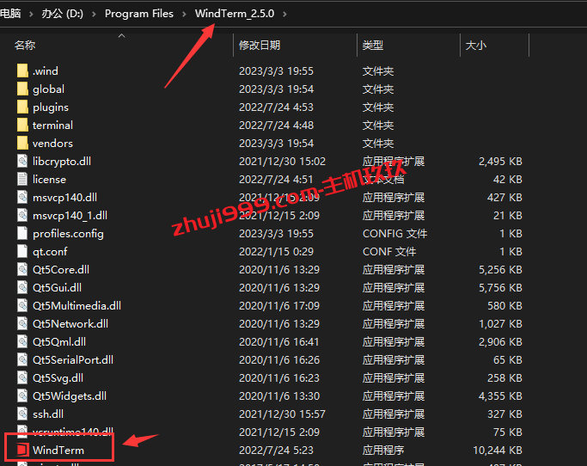
Task: Expand breadcrumb chevron after 电脑
Action: [32, 14]
